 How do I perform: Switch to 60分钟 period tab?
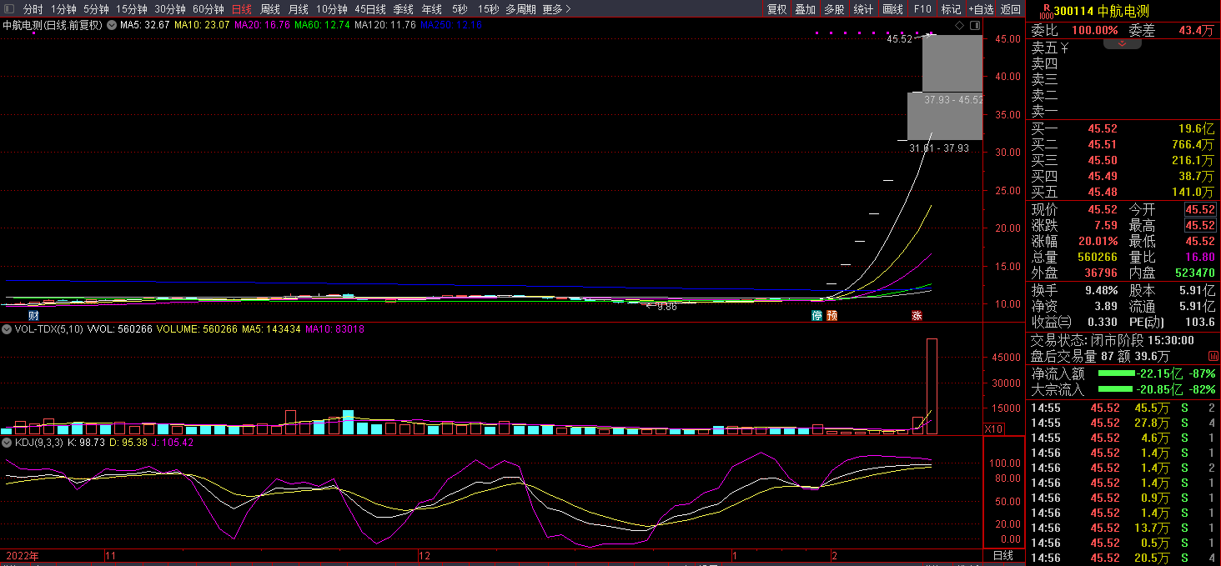click(x=208, y=9)
